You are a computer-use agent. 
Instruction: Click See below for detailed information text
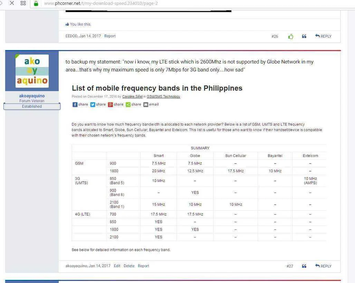(x=121, y=250)
